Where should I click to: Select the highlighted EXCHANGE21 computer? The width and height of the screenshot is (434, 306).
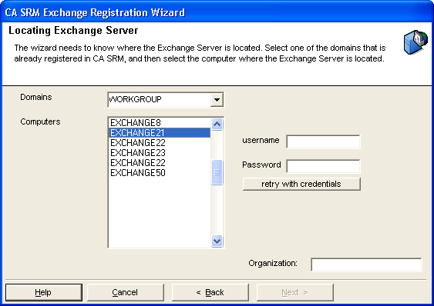(x=160, y=132)
